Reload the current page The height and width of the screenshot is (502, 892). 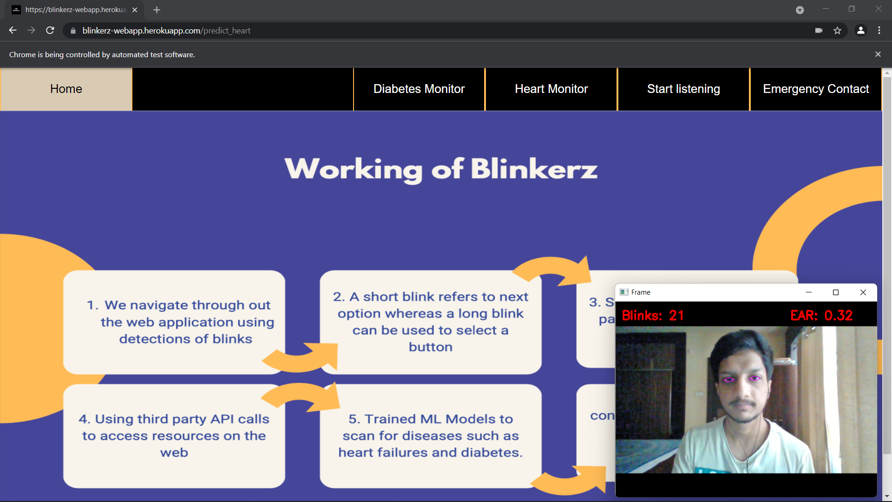tap(50, 31)
